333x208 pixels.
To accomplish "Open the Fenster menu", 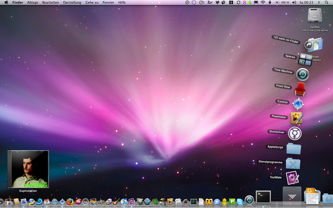I will pyautogui.click(x=108, y=2).
